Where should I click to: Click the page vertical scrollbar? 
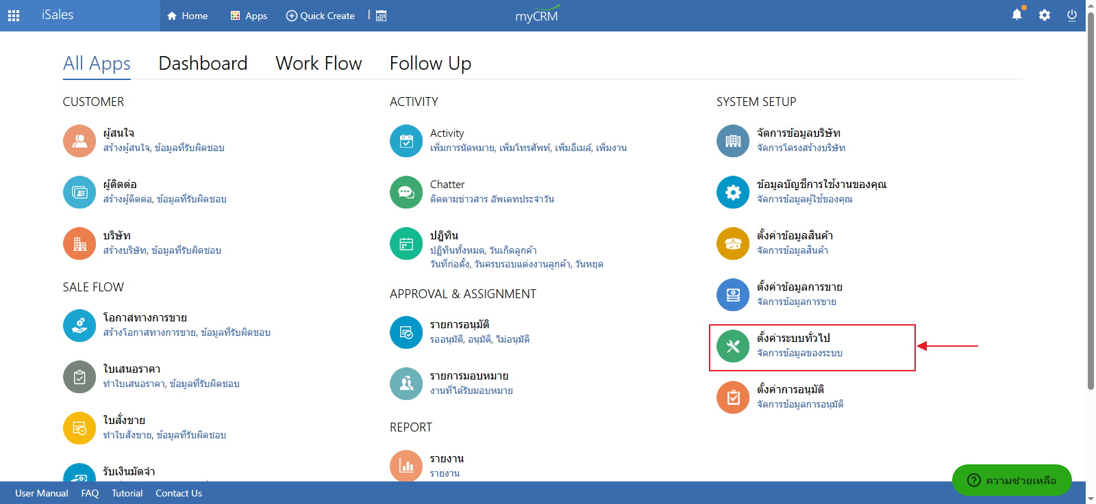pos(1091,205)
